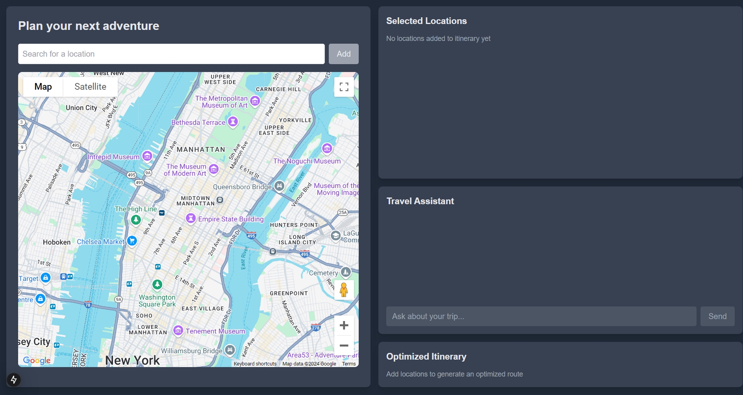The height and width of the screenshot is (395, 743).
Task: Select the Target store pin
Action: (46, 278)
